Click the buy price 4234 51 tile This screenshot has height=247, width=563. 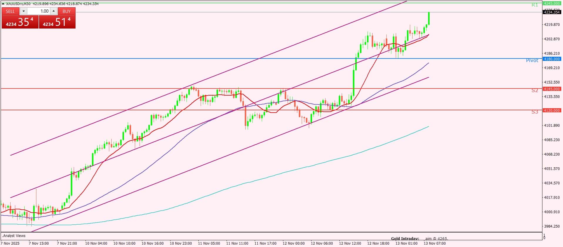point(57,22)
